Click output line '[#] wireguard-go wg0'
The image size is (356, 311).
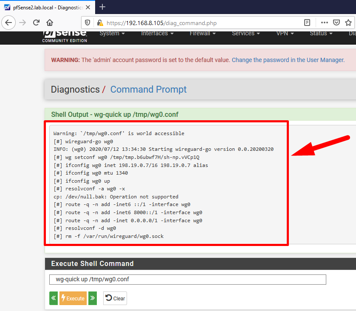click(x=83, y=141)
